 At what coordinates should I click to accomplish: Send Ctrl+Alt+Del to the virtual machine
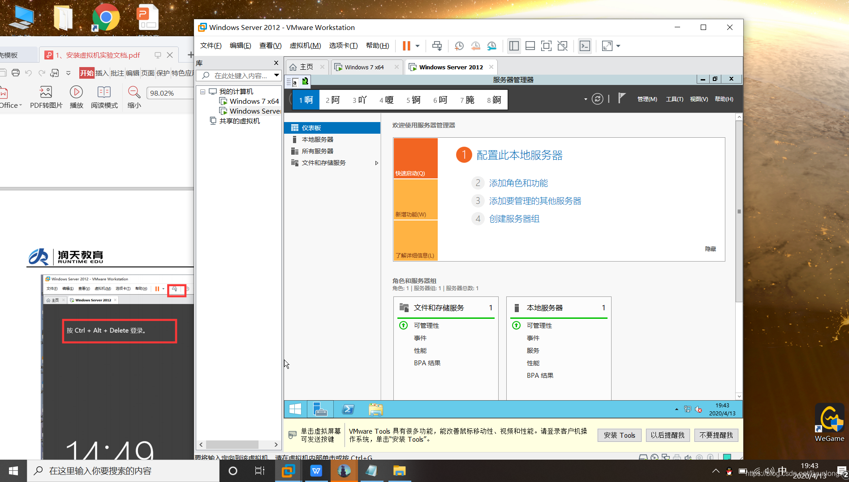437,46
